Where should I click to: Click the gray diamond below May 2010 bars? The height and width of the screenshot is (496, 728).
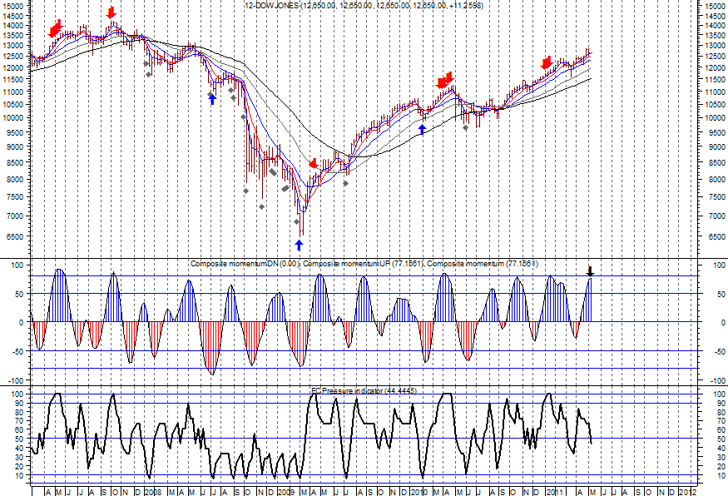point(466,127)
